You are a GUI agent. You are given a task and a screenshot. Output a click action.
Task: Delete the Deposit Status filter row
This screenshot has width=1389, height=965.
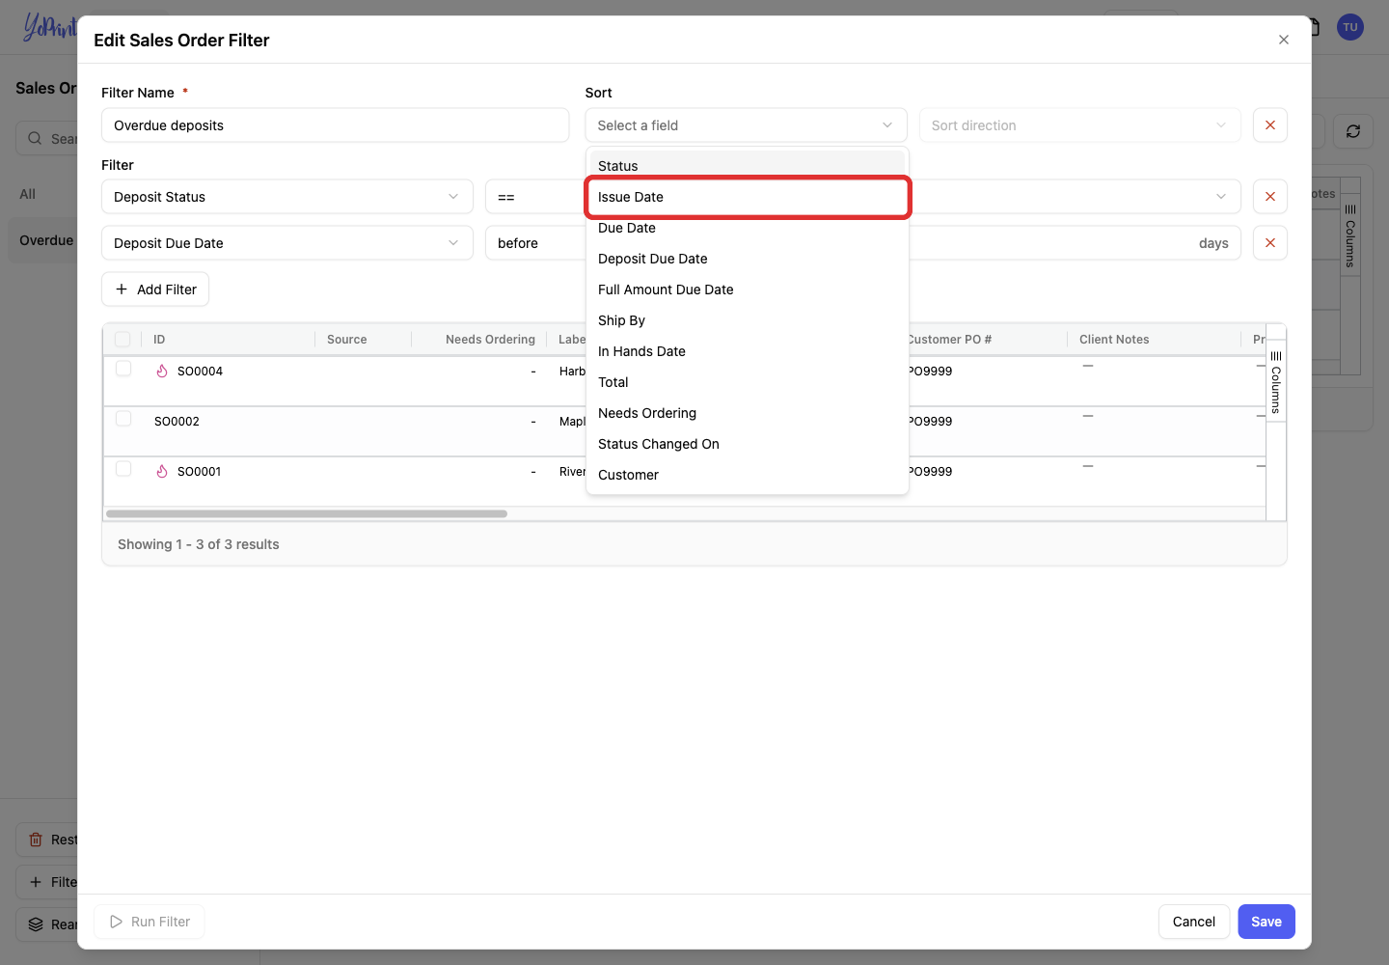[1270, 197]
